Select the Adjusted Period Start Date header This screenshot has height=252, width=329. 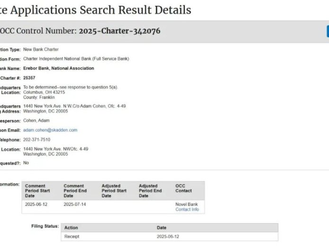[x=114, y=191]
